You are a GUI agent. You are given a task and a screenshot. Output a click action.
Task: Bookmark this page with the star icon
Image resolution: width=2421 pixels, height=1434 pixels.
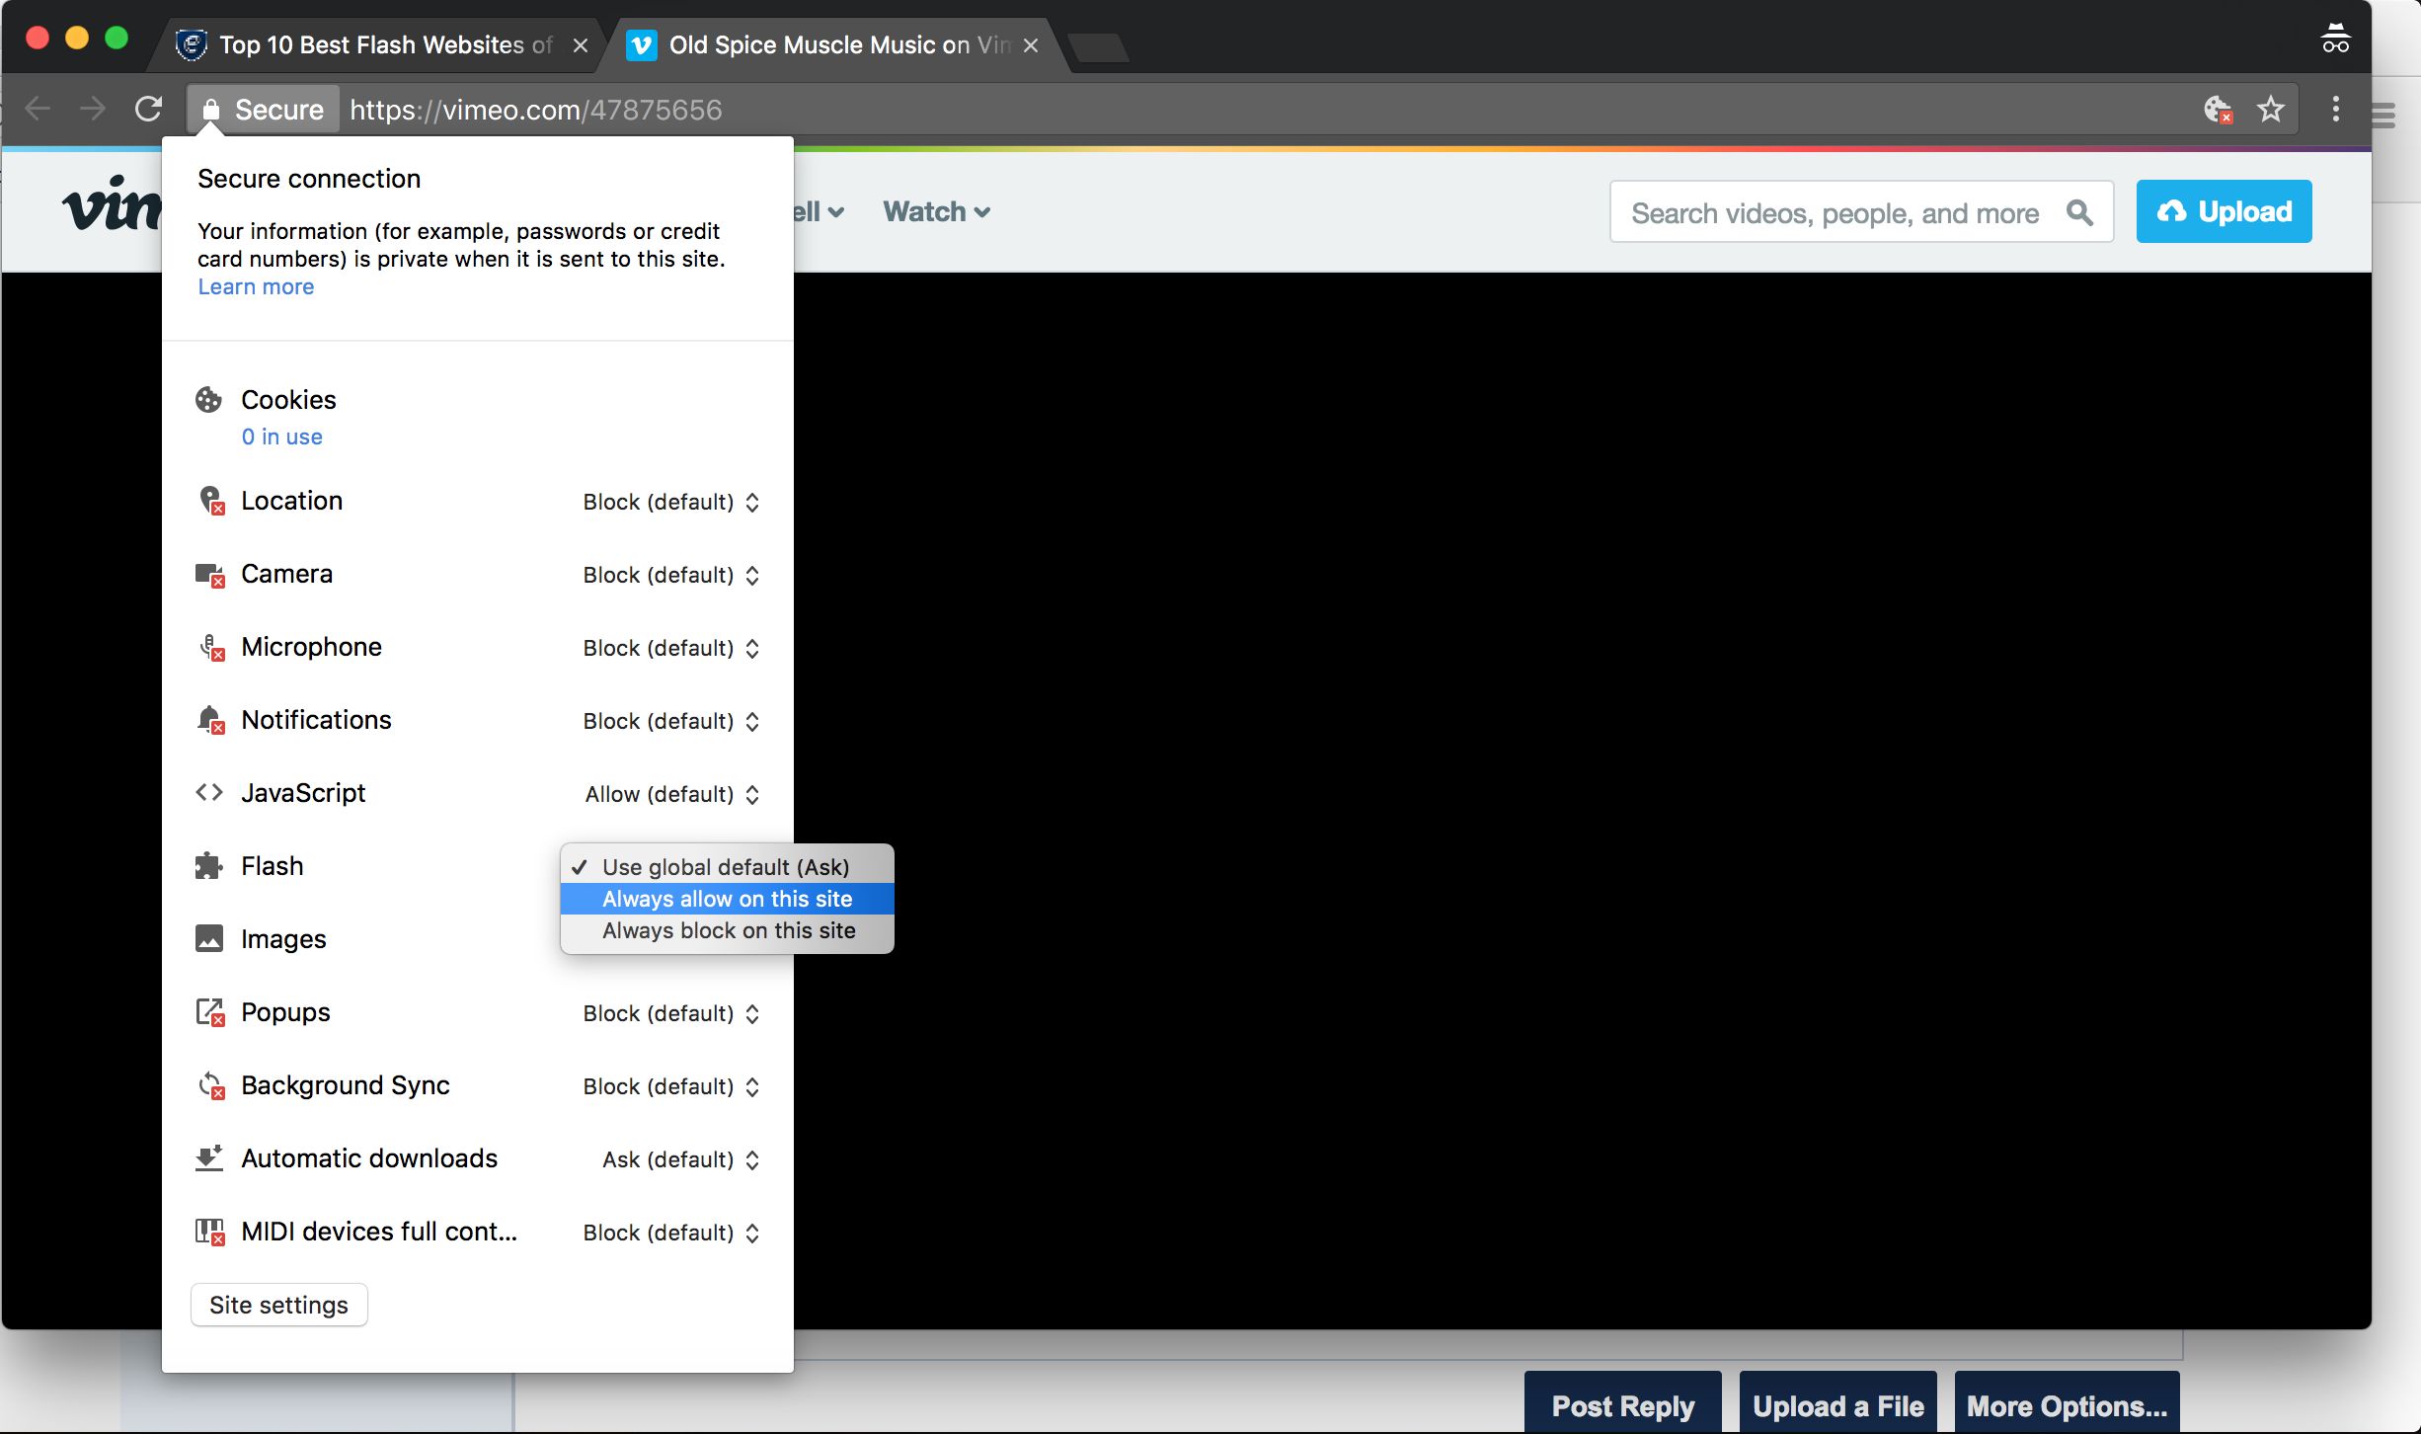pos(2271,109)
